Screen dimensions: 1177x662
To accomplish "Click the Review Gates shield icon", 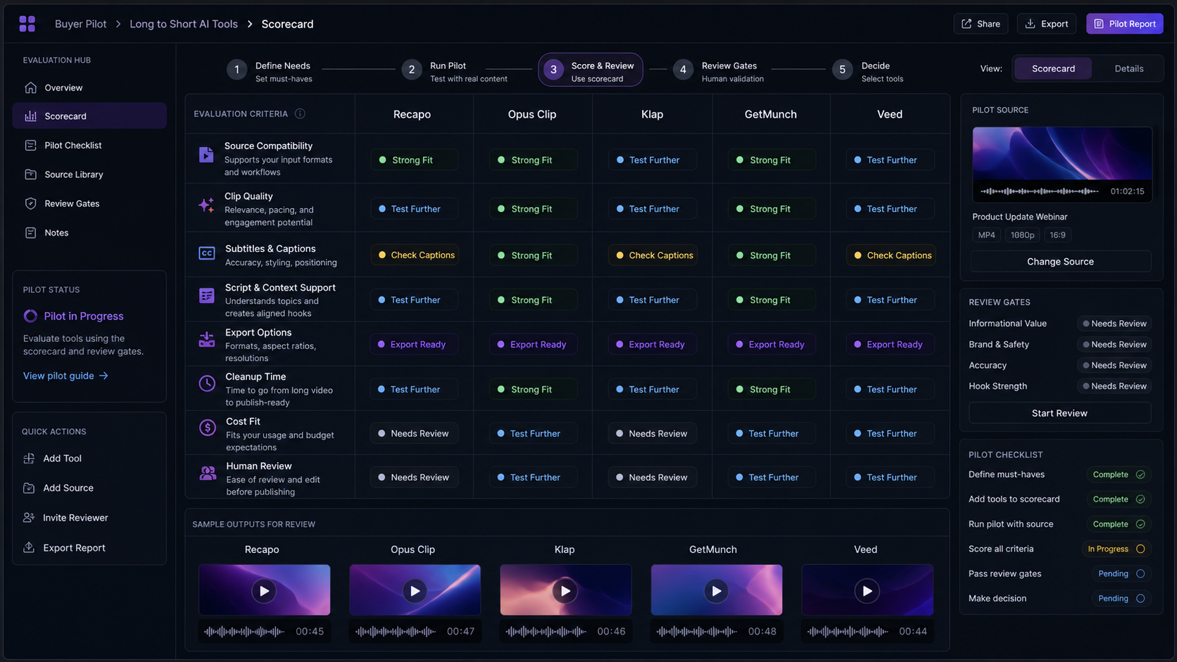I will (30, 203).
